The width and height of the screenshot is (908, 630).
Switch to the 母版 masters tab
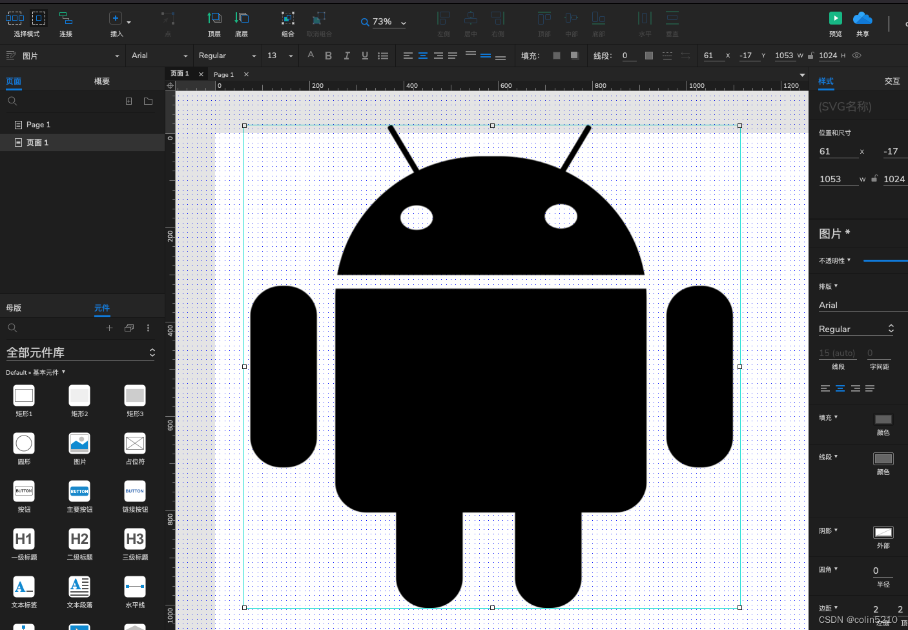[x=14, y=308]
